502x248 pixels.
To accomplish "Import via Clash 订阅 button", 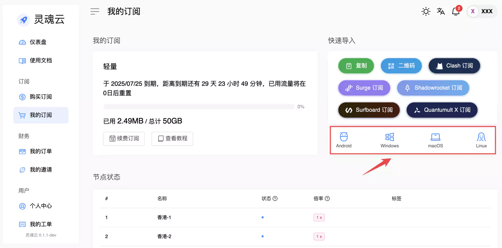I will (454, 66).
